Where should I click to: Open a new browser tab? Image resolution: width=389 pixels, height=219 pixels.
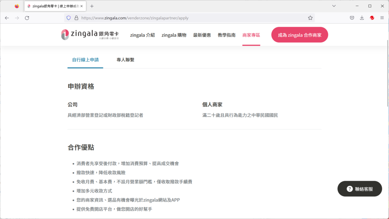92,6
